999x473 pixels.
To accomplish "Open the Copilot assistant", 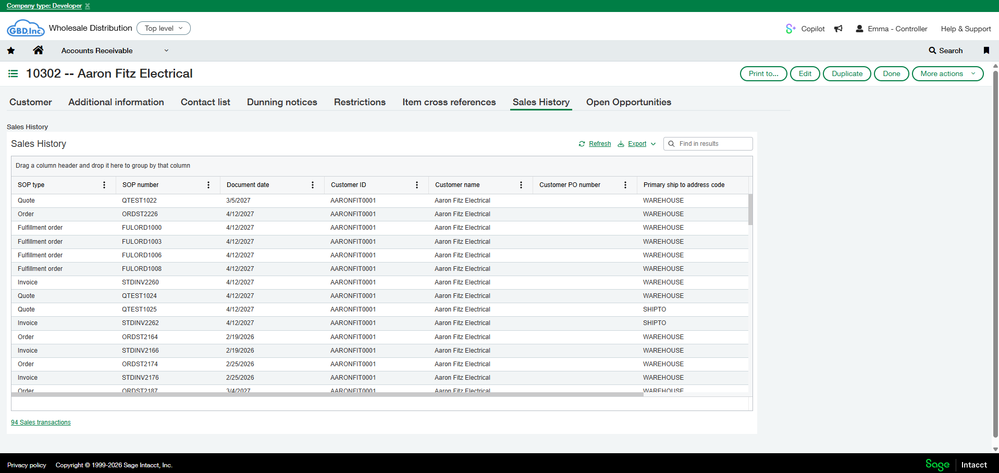I will coord(805,29).
